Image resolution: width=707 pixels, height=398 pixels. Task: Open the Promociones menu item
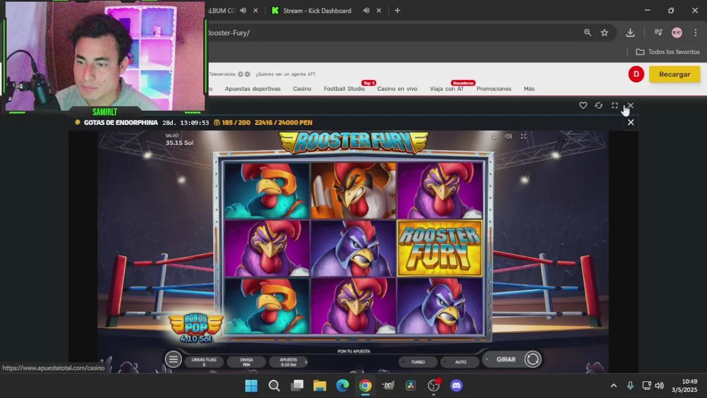[494, 88]
